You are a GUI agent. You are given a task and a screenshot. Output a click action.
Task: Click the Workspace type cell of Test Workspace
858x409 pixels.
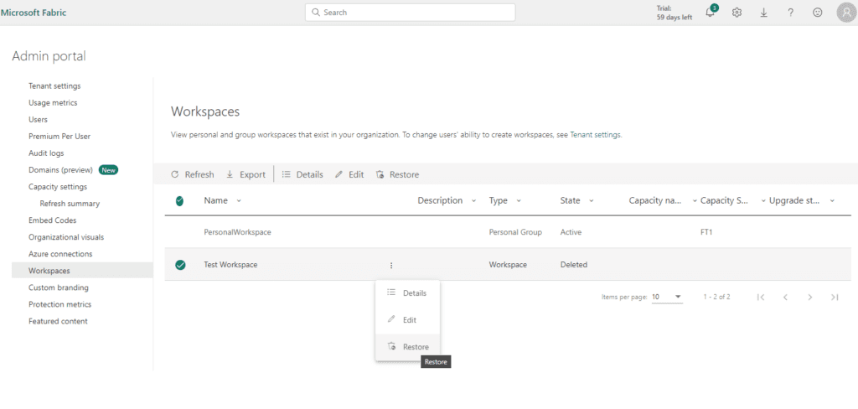[x=508, y=265]
